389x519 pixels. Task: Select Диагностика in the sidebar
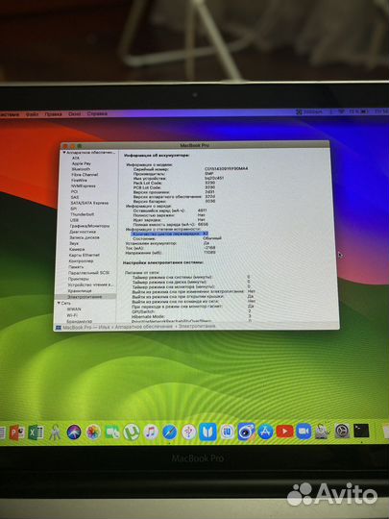click(x=83, y=232)
